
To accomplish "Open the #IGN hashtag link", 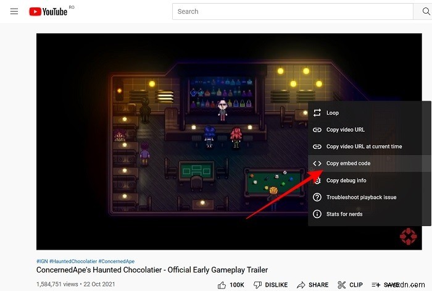I will pyautogui.click(x=42, y=261).
